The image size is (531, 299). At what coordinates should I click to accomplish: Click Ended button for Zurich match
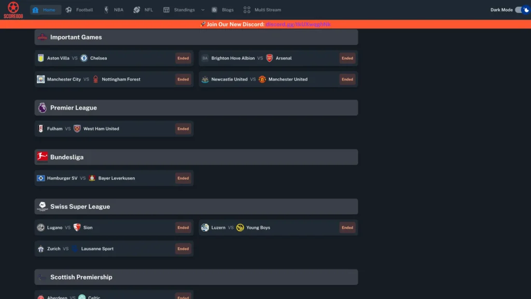click(183, 249)
